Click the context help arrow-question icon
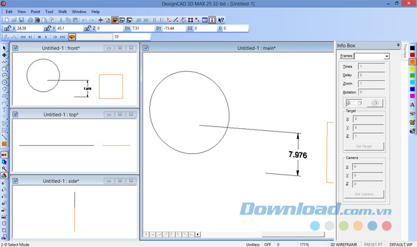417x247 pixels. (221, 20)
